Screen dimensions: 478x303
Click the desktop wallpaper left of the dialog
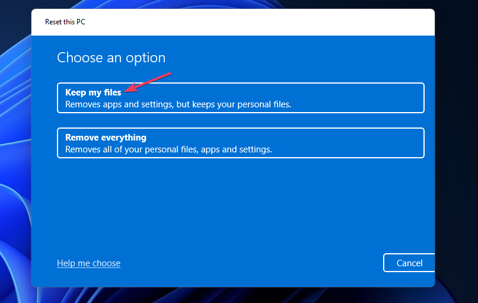15,178
